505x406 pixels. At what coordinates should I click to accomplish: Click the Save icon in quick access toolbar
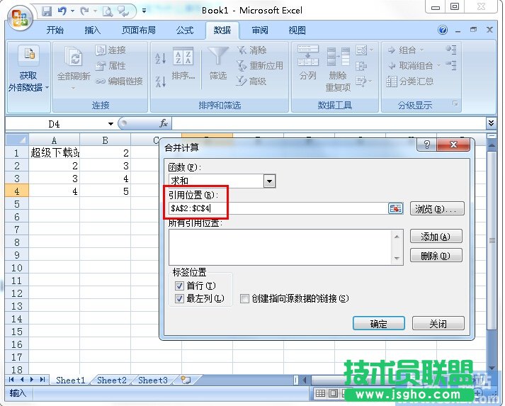tap(47, 11)
